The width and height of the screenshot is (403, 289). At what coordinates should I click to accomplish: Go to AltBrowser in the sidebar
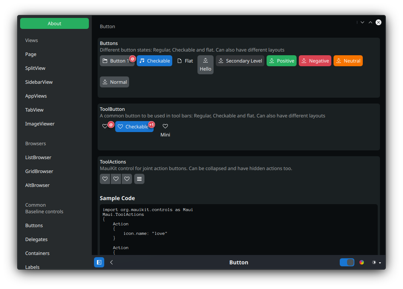pyautogui.click(x=54, y=185)
